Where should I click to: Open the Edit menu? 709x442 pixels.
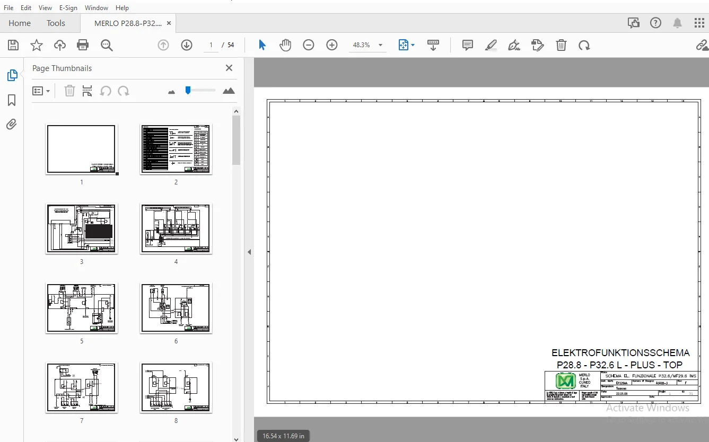click(26, 8)
